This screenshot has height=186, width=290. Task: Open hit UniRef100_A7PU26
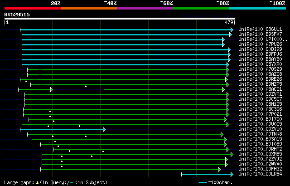pos(260,44)
